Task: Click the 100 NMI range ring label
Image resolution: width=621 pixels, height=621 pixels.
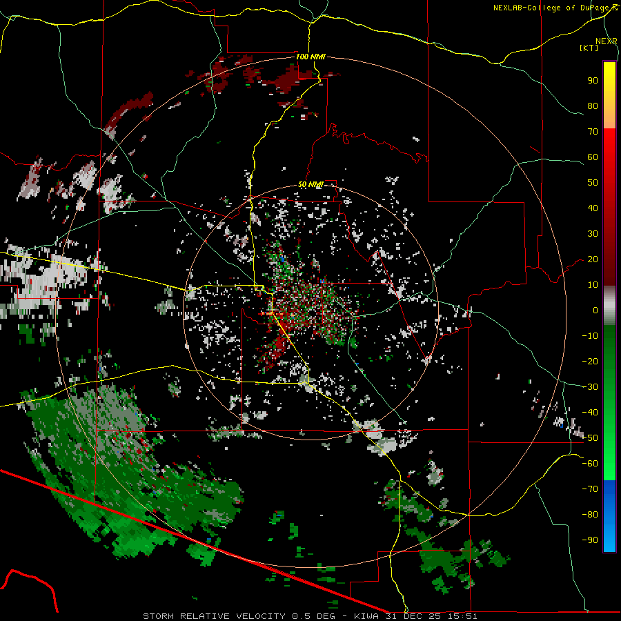Action: point(310,57)
